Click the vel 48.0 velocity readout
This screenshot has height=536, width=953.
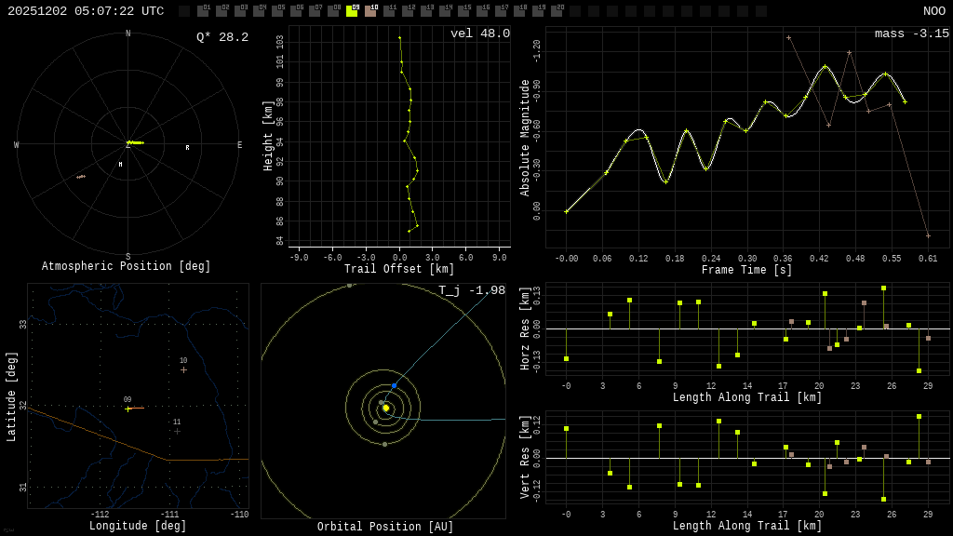click(x=480, y=34)
